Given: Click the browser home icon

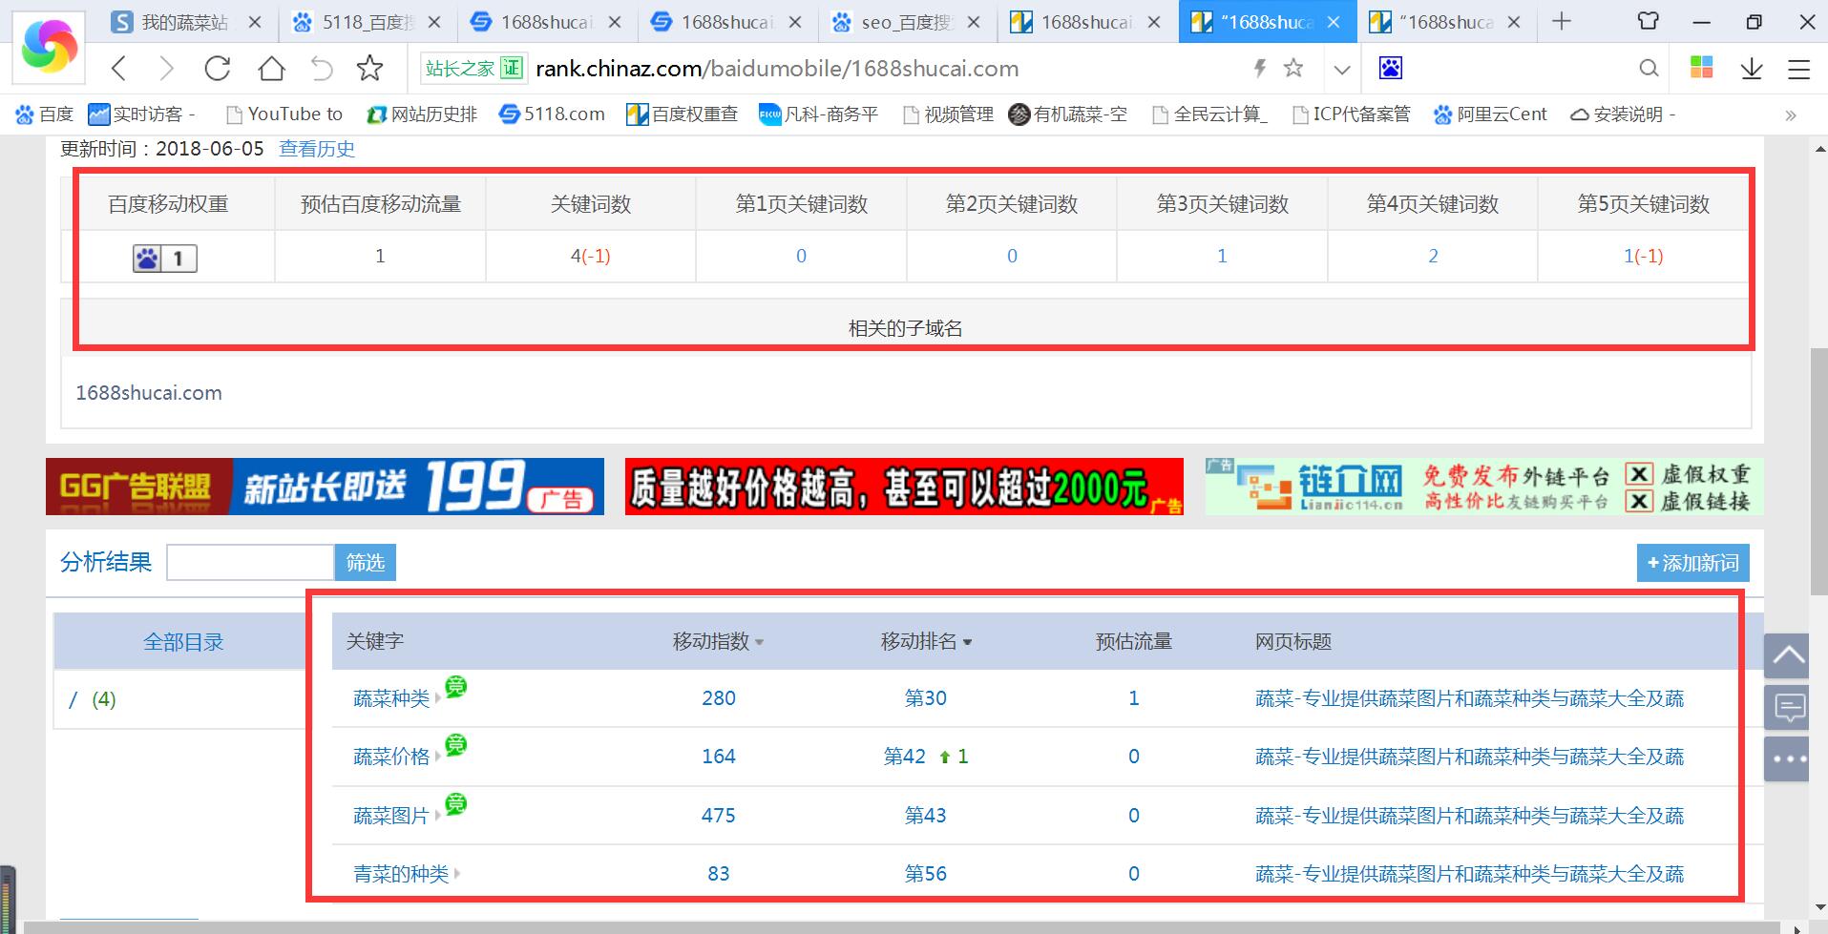Looking at the screenshot, I should (270, 68).
